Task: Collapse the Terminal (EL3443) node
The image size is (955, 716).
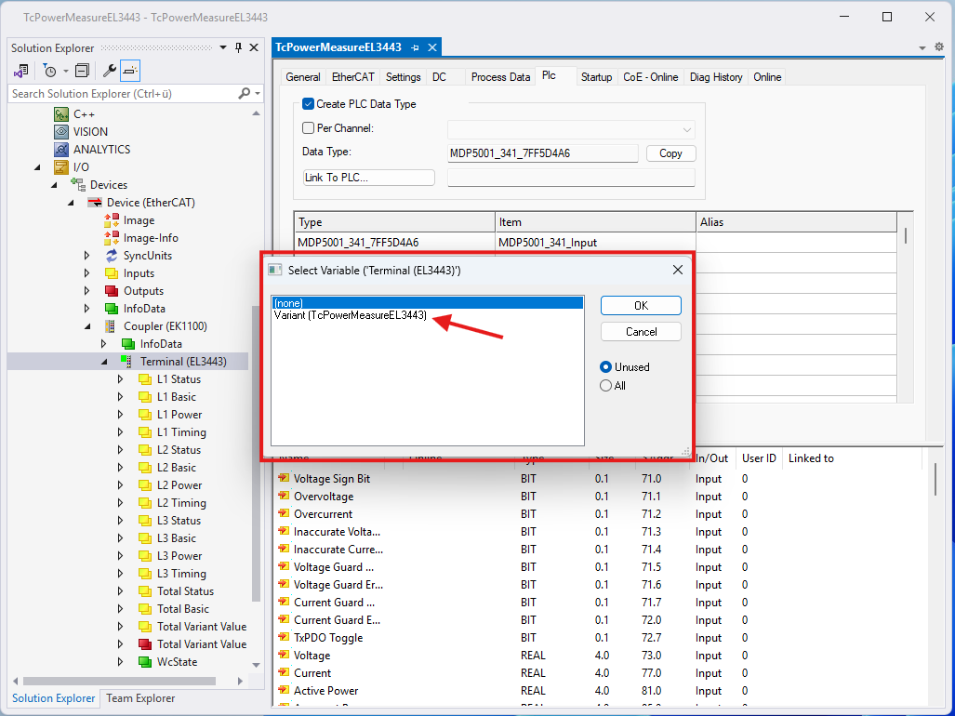Action: coord(104,362)
